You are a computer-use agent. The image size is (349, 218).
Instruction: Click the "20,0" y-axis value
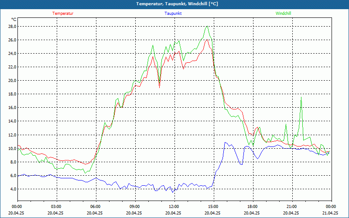tap(13, 81)
